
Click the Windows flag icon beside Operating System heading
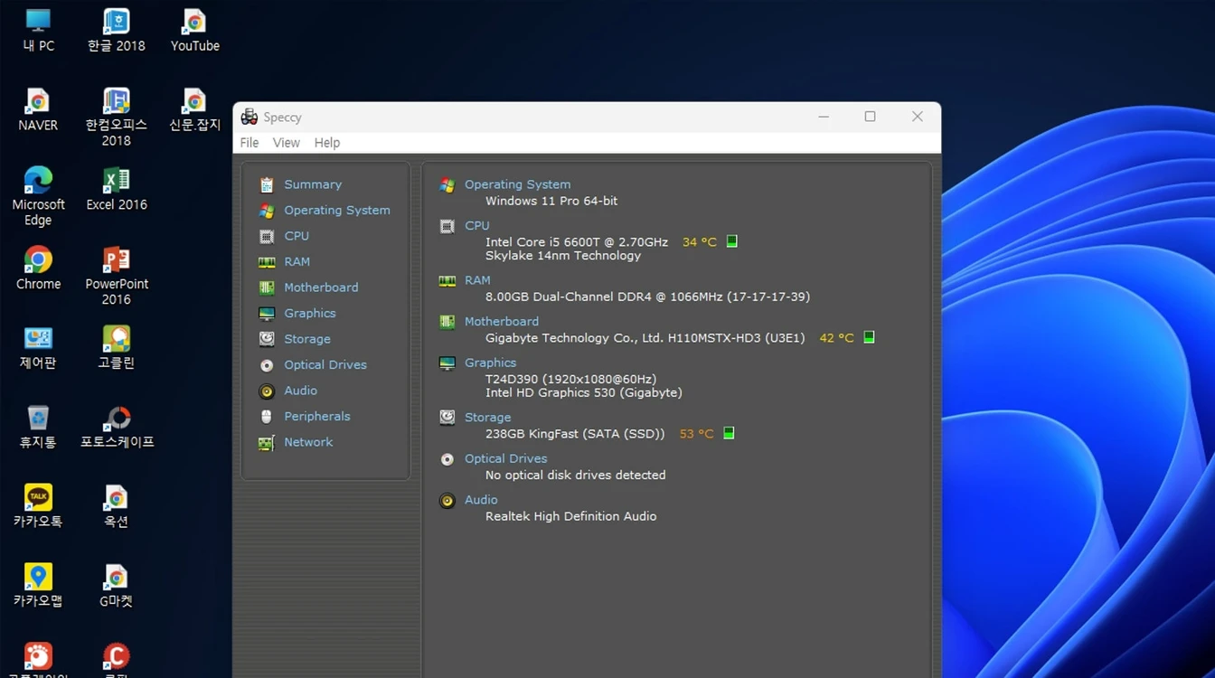point(447,184)
